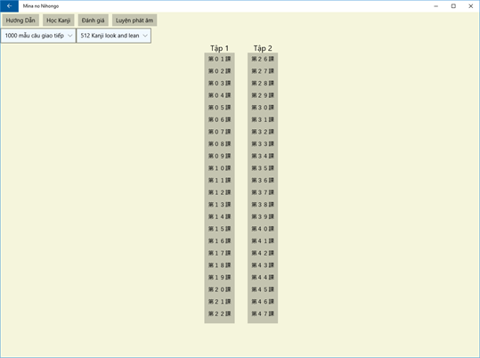Open Luyện phát âm pronunciation practice
The image size is (480, 358).
tap(134, 20)
